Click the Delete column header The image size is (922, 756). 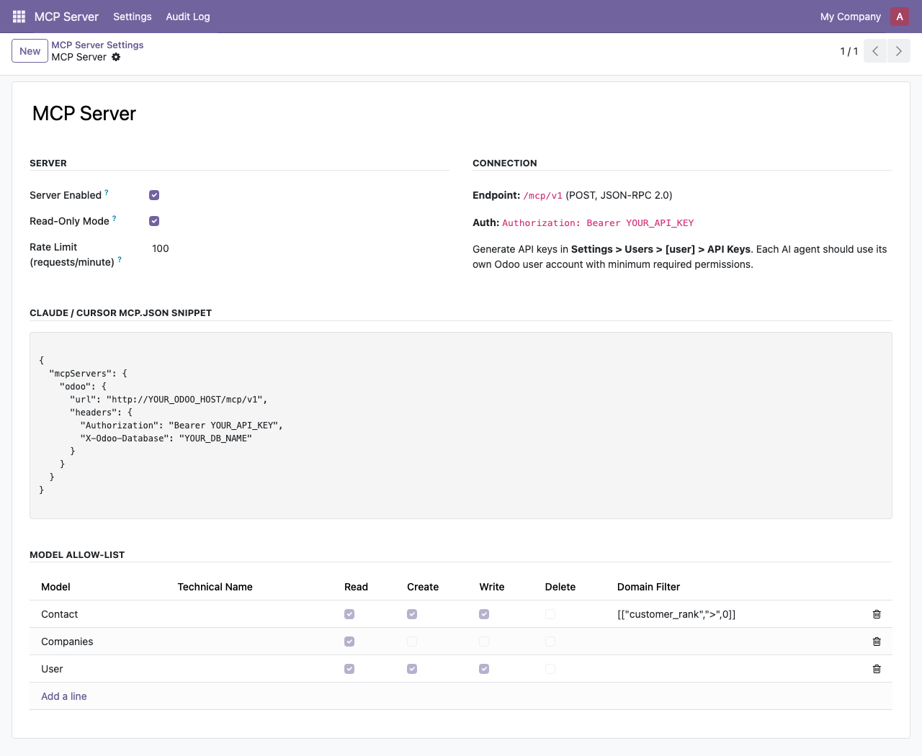click(x=560, y=587)
